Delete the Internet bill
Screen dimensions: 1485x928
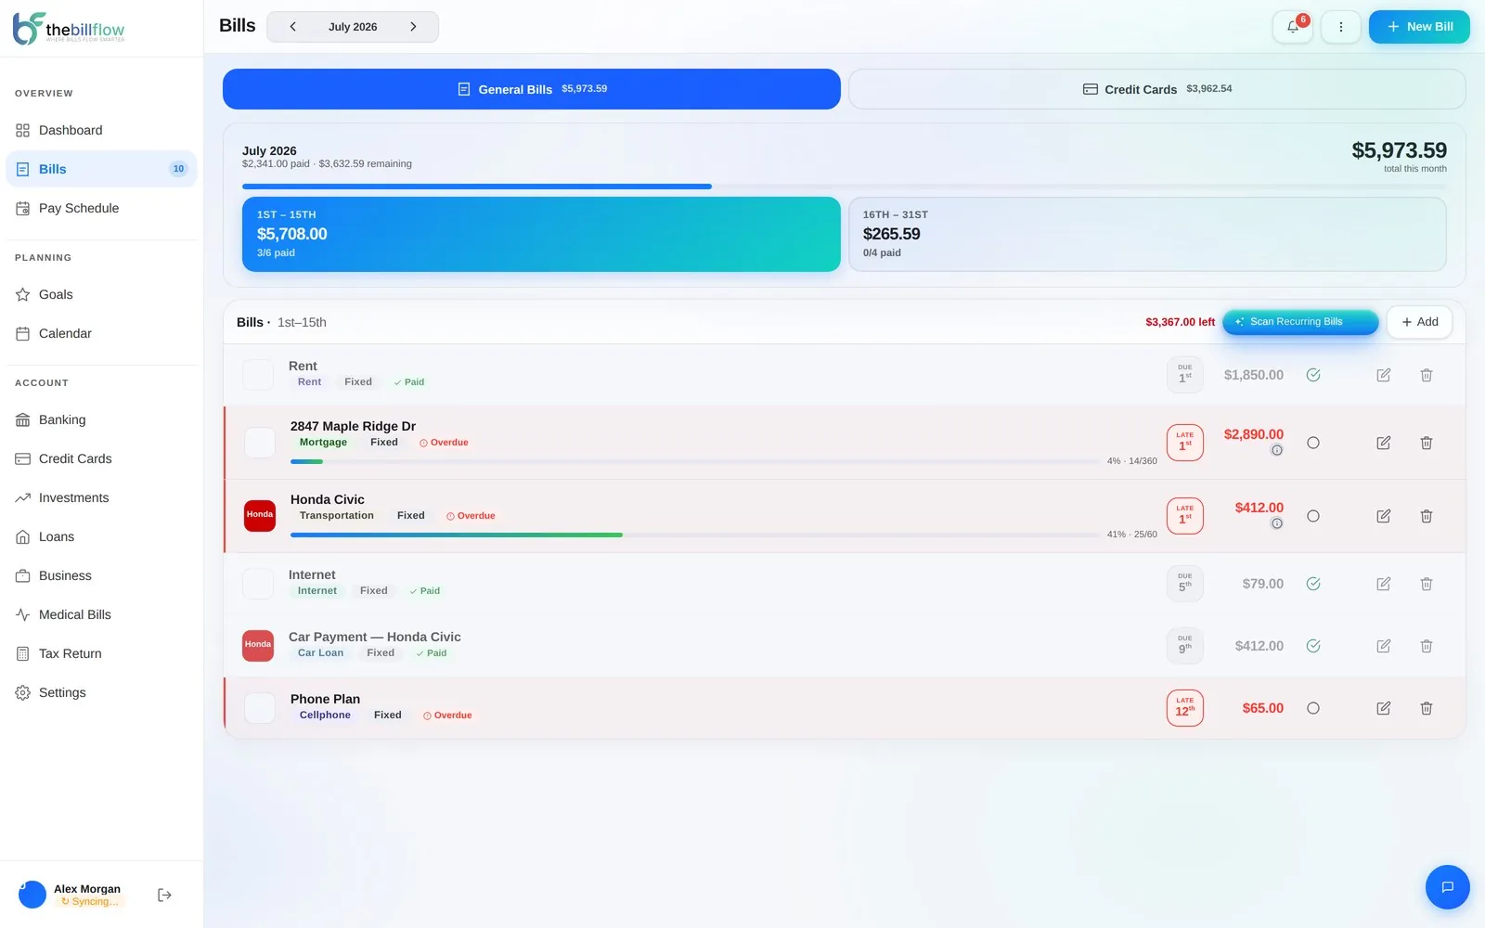coord(1427,584)
